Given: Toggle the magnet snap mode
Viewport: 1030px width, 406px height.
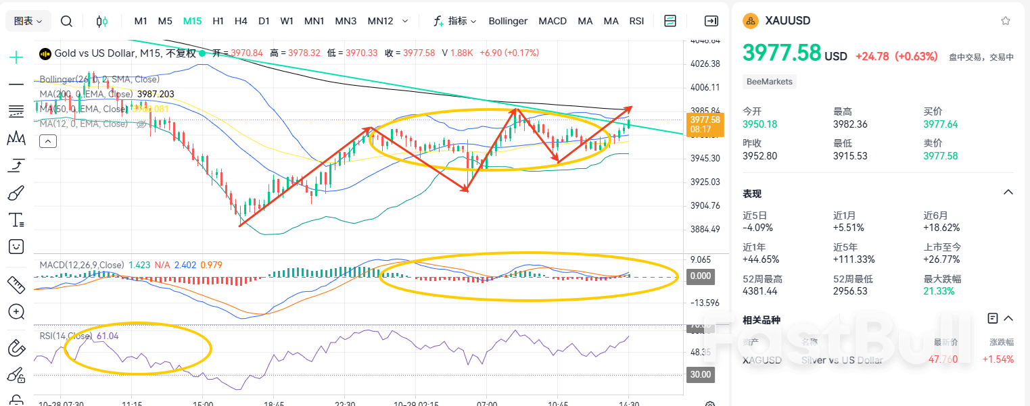Looking at the screenshot, I should click(x=16, y=348).
